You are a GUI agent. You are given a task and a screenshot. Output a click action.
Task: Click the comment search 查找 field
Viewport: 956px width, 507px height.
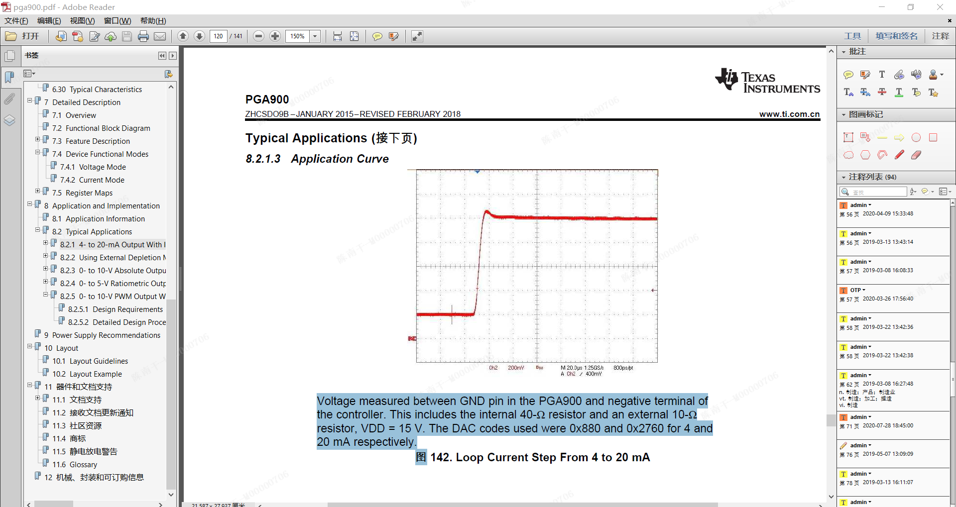(873, 192)
